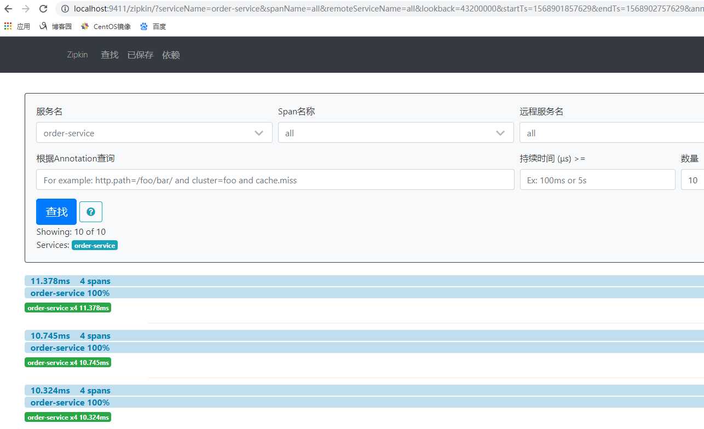
Task: Click the 服务名 field label
Action: [x=49, y=112]
